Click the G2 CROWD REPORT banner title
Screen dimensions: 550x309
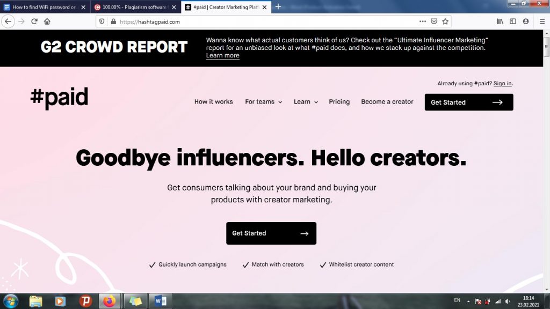[x=114, y=47]
